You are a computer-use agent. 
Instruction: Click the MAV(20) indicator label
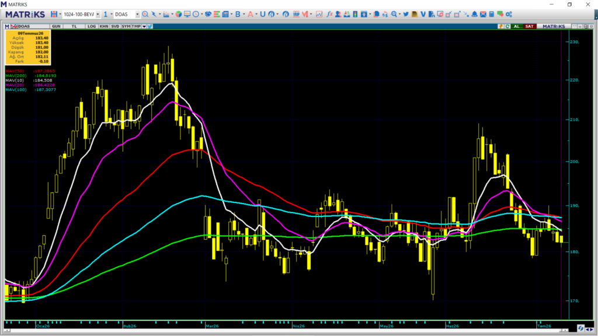point(15,85)
